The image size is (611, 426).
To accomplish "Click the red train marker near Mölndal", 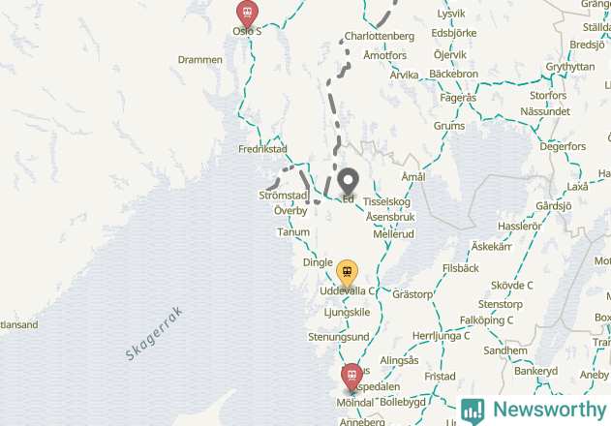I will point(351,378).
